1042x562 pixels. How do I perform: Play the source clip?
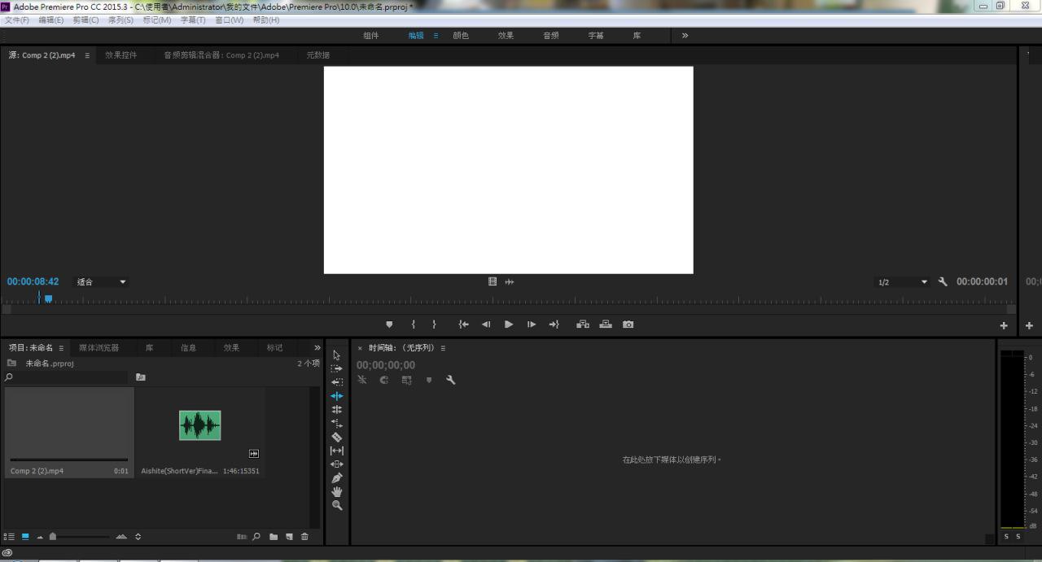509,325
